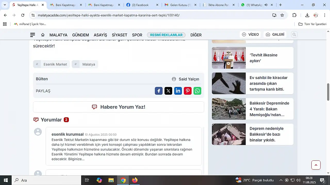Switch to the İlkha Abone Paneli tab
Viewport: 330px width, 185px height.
coord(219,5)
